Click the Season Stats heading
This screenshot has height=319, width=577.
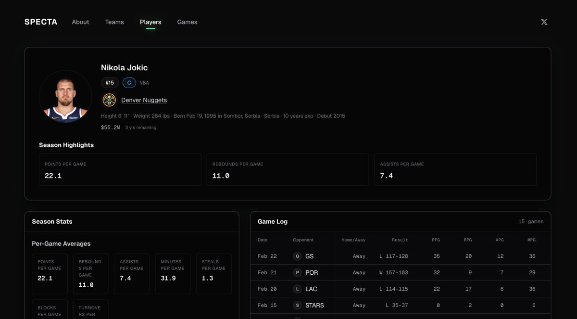tap(52, 221)
